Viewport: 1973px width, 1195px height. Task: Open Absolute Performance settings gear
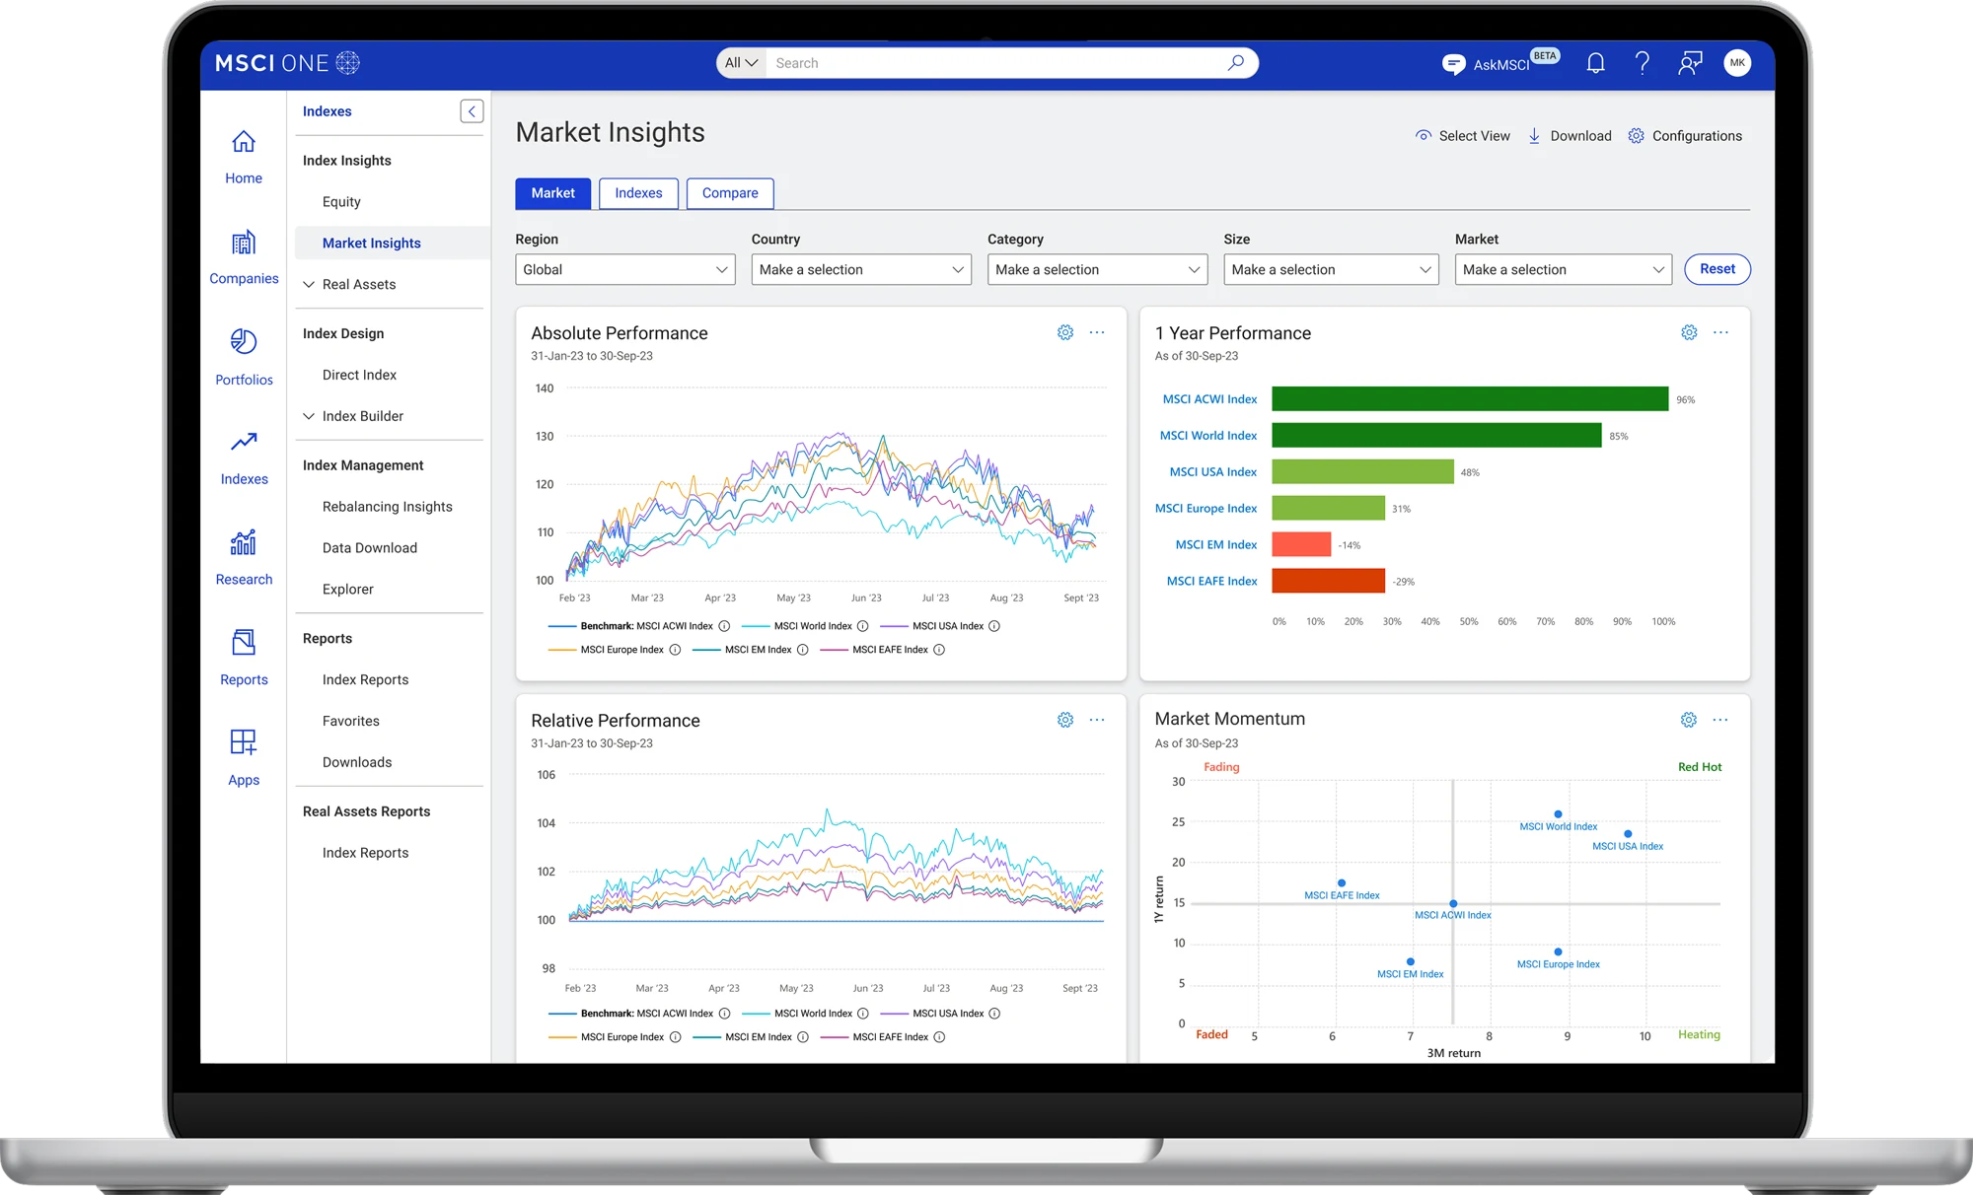coord(1065,332)
